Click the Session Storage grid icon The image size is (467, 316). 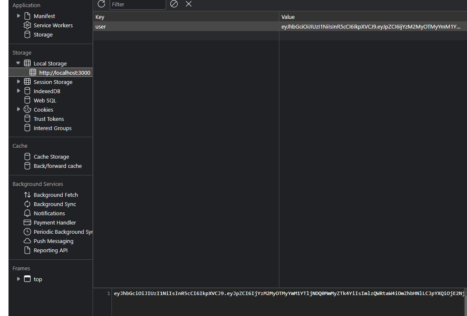coord(27,82)
